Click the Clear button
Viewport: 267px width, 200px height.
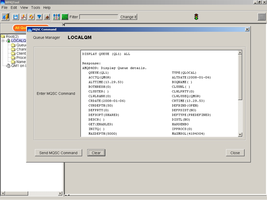[x=96, y=153]
